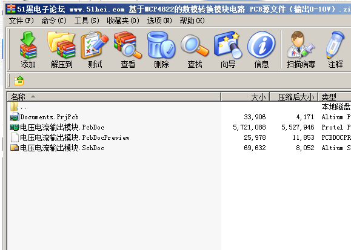Start 扫描病毒 (Virus Scan) tool
351x250 pixels.
pyautogui.click(x=301, y=50)
